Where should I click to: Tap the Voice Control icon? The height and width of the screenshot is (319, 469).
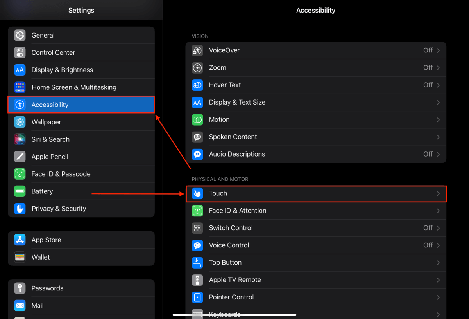pyautogui.click(x=197, y=245)
